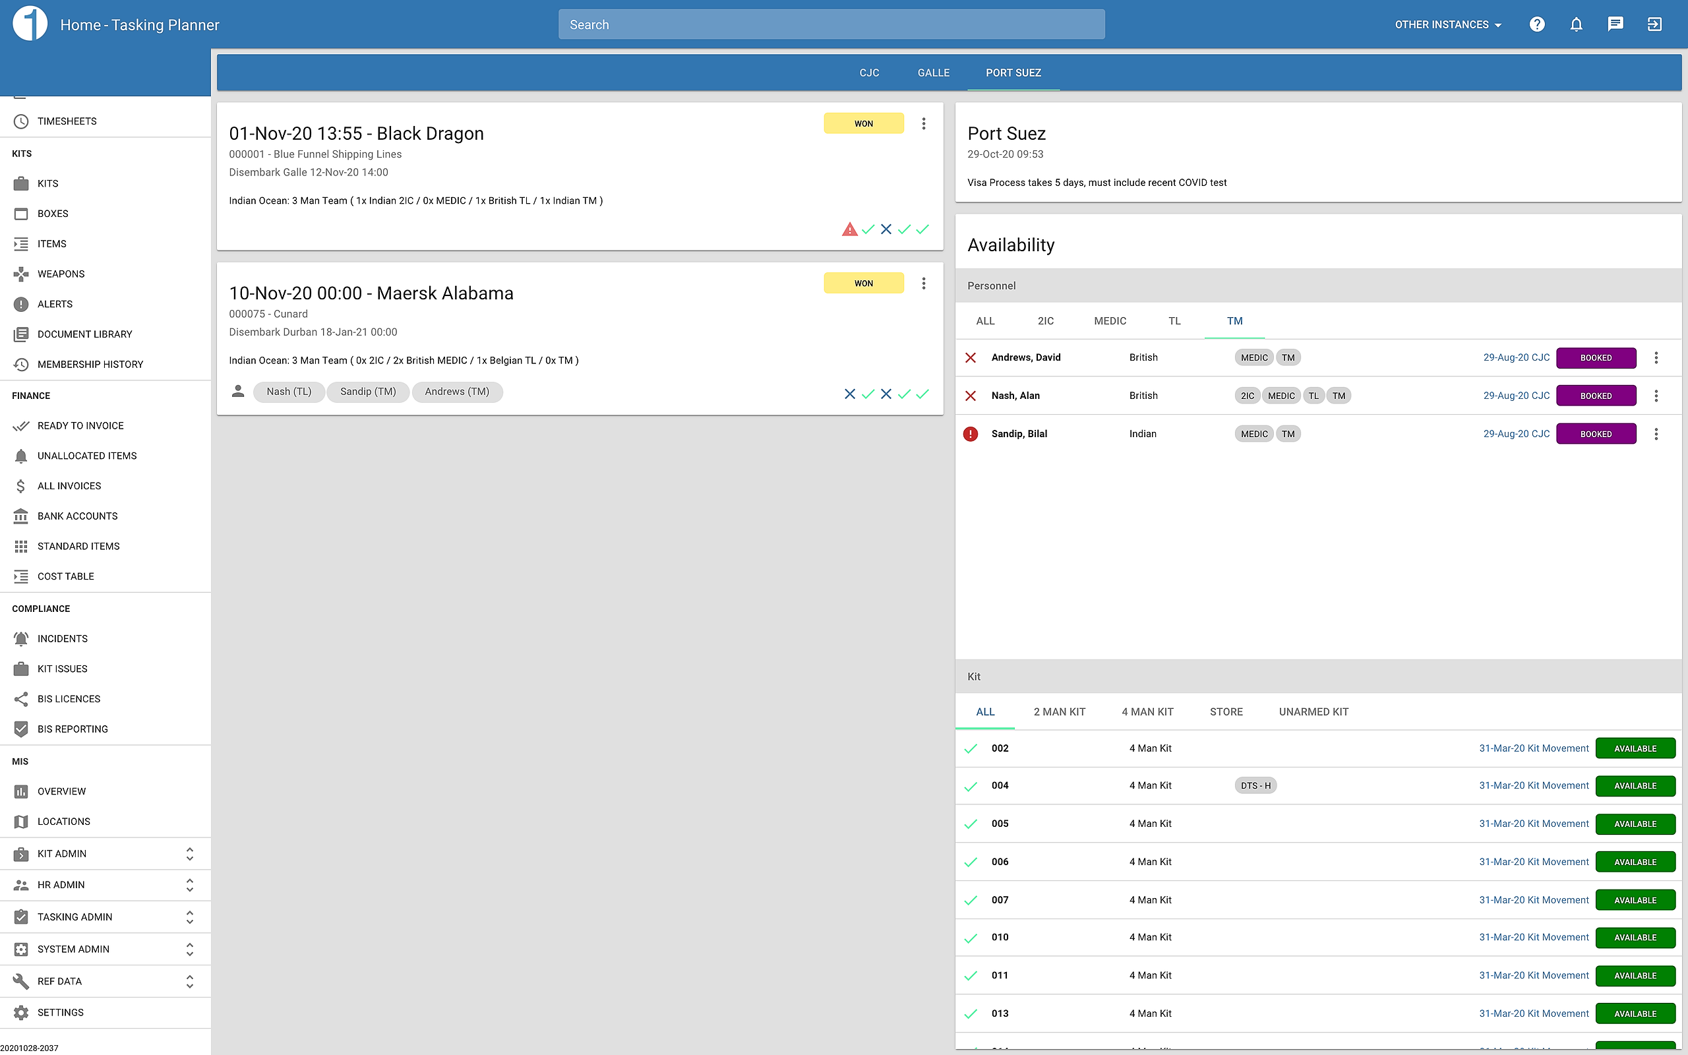Viewport: 1688px width, 1055px height.
Task: Open the chat messages icon
Action: coord(1615,24)
